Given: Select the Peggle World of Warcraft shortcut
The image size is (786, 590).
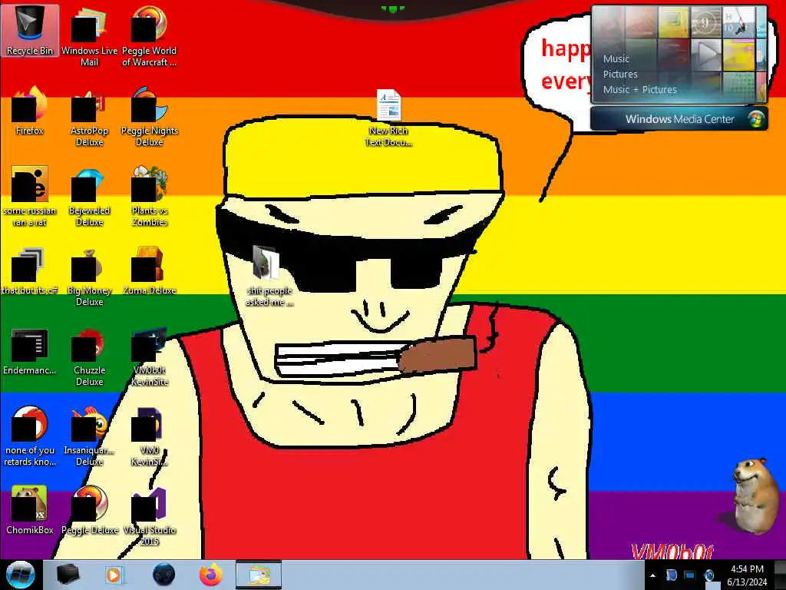Looking at the screenshot, I should pyautogui.click(x=149, y=36).
